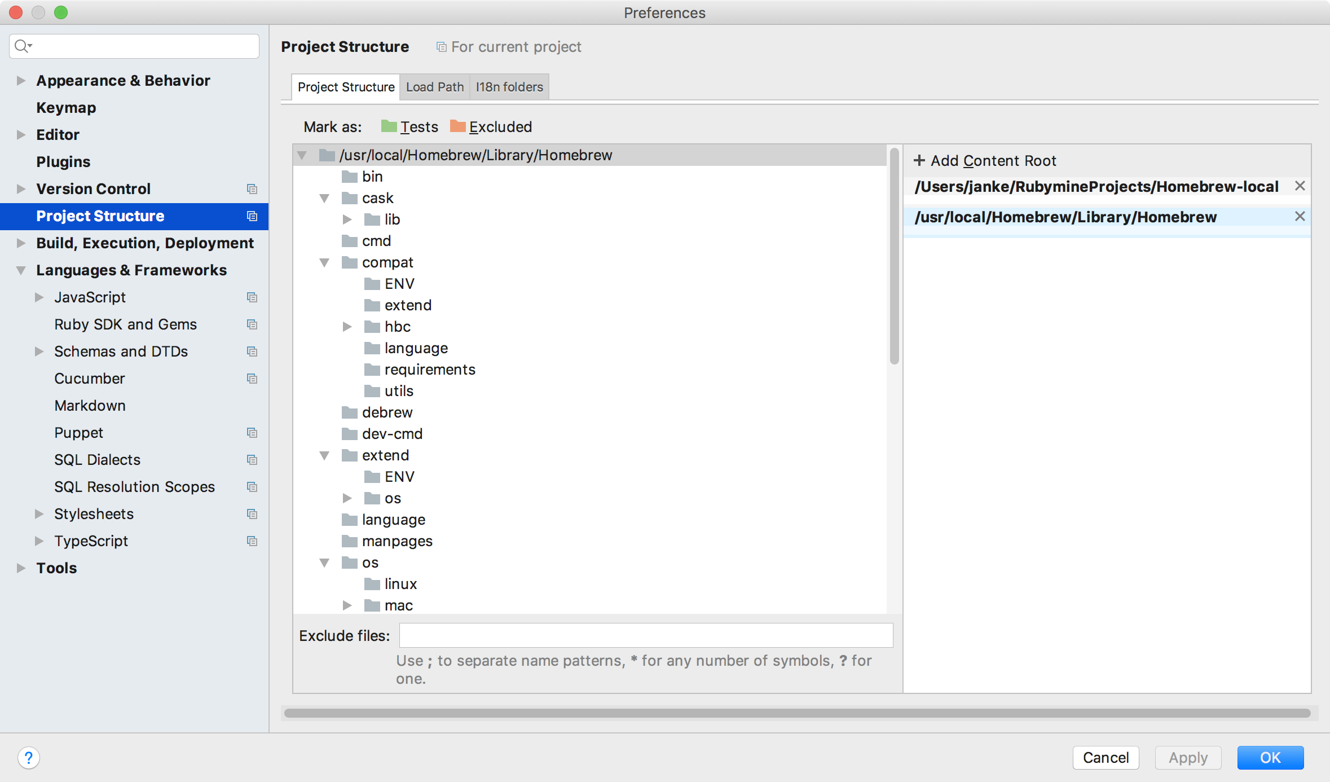
Task: Click Add Content Root
Action: tap(985, 161)
